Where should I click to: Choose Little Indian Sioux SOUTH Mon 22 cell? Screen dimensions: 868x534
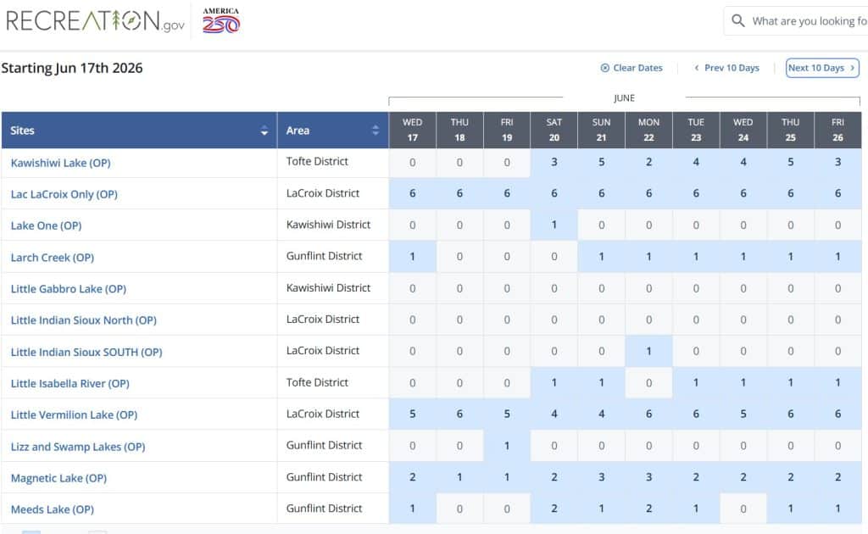coord(648,352)
